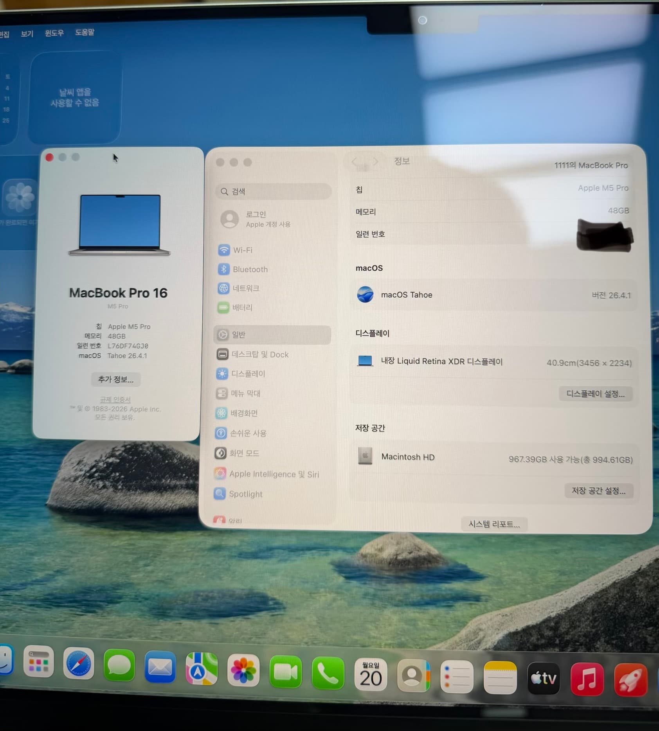The height and width of the screenshot is (731, 659).
Task: Click the "MacBook Pro 16" heading
Action: click(118, 293)
